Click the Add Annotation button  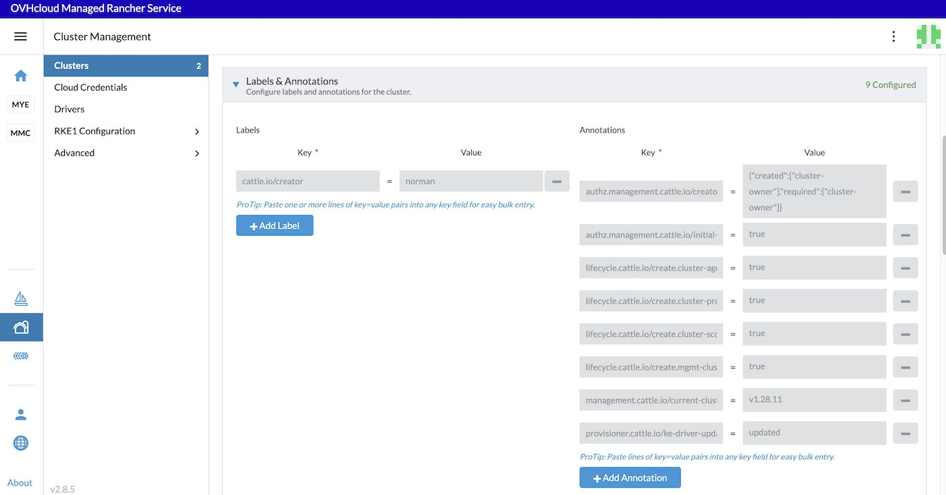click(630, 477)
